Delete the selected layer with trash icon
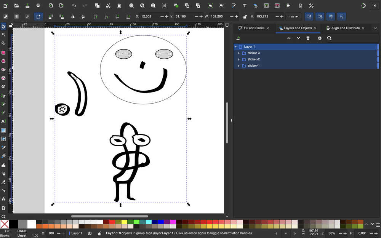Image resolution: width=381 pixels, height=238 pixels. coord(308,38)
